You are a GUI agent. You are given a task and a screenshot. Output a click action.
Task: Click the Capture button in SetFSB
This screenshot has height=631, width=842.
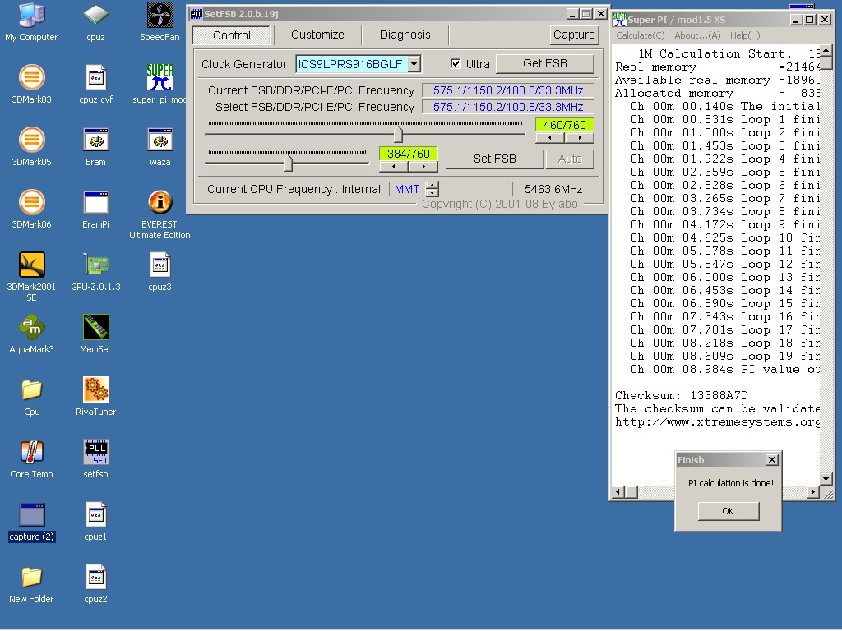tap(574, 35)
